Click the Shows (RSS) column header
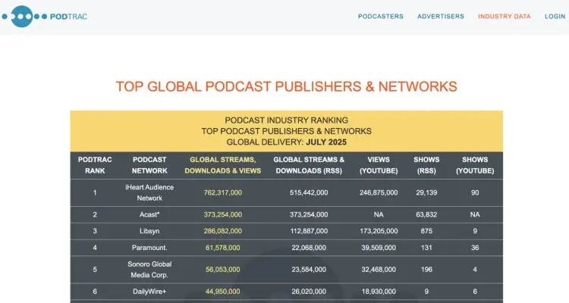 coord(426,165)
